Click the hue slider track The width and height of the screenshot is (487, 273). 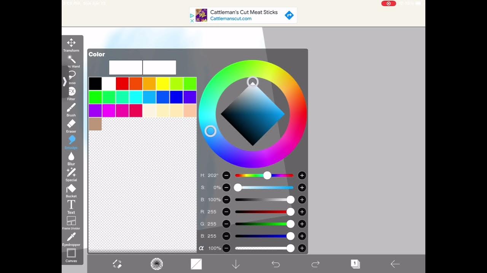pyautogui.click(x=264, y=176)
